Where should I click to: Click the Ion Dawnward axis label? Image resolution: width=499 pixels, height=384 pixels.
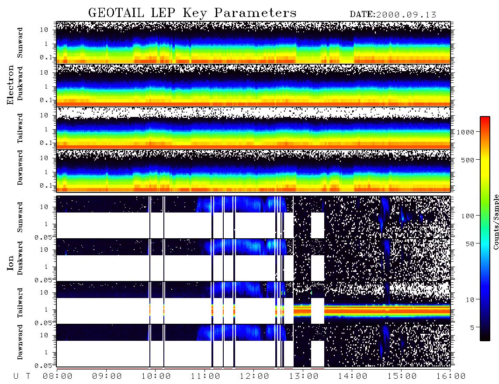point(20,342)
